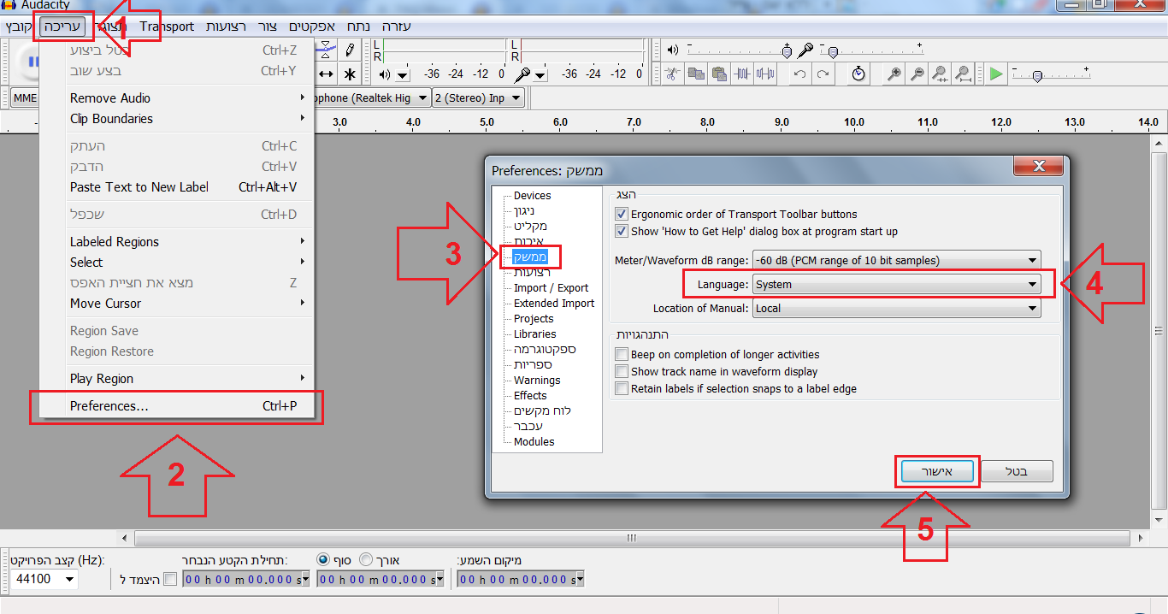Open Location of Manual dropdown
The width and height of the screenshot is (1168, 614).
click(x=896, y=308)
